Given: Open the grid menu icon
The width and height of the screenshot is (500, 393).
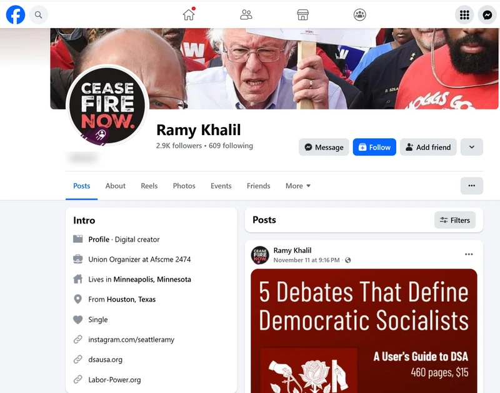Looking at the screenshot, I should click(464, 14).
